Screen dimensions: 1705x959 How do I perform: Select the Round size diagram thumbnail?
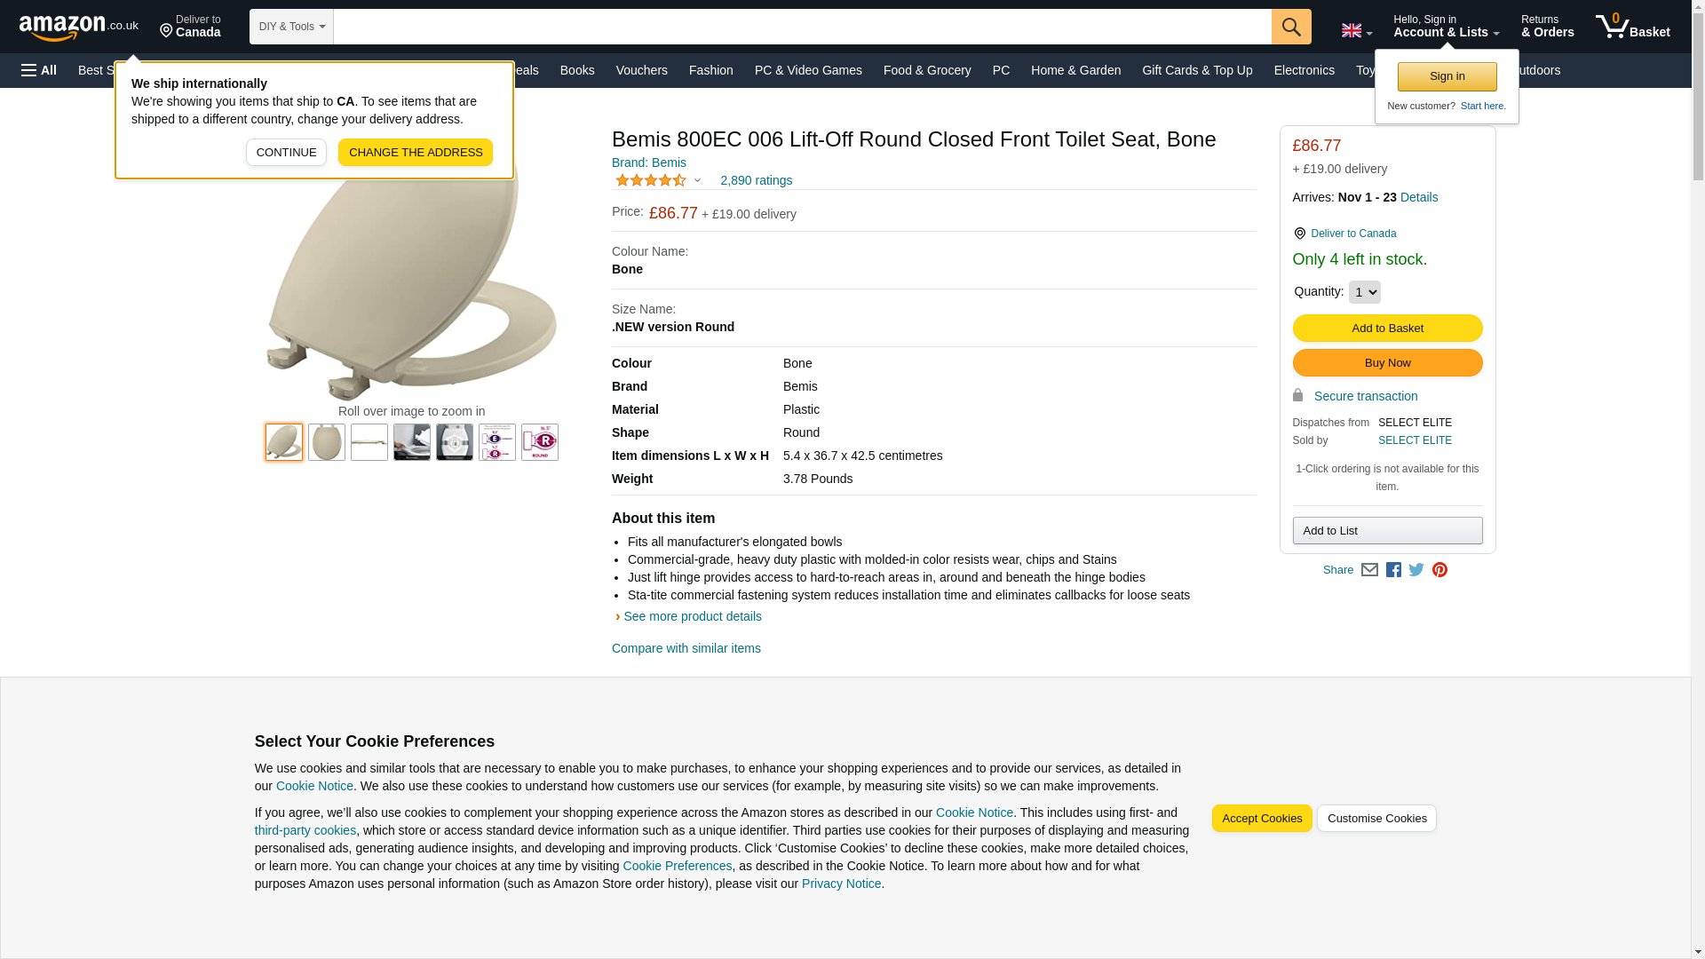coord(540,442)
